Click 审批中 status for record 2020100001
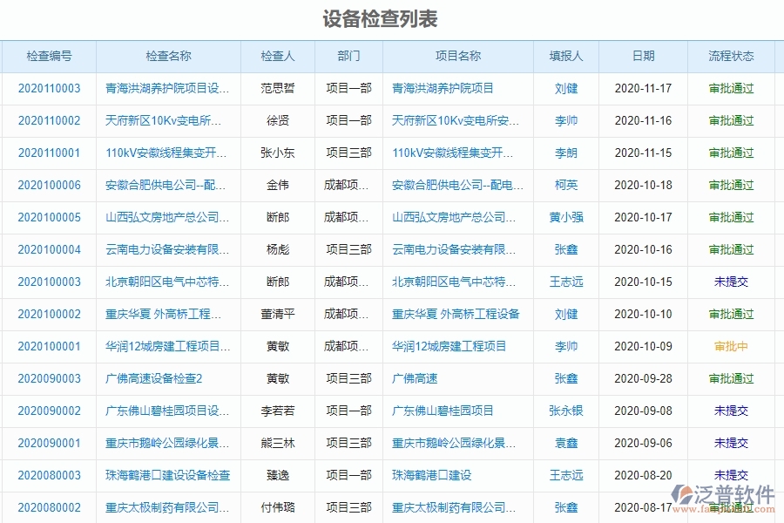 click(x=733, y=346)
